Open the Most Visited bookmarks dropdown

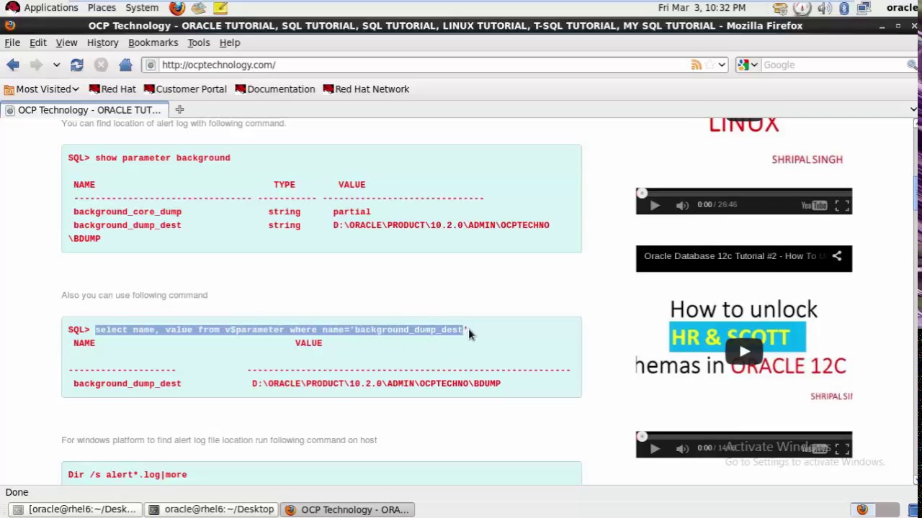[x=41, y=89]
